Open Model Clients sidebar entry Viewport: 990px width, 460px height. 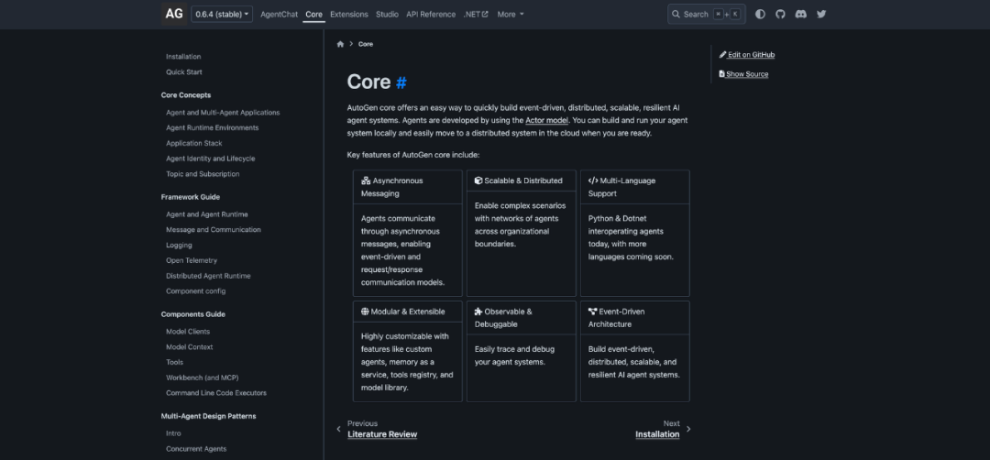[188, 332]
